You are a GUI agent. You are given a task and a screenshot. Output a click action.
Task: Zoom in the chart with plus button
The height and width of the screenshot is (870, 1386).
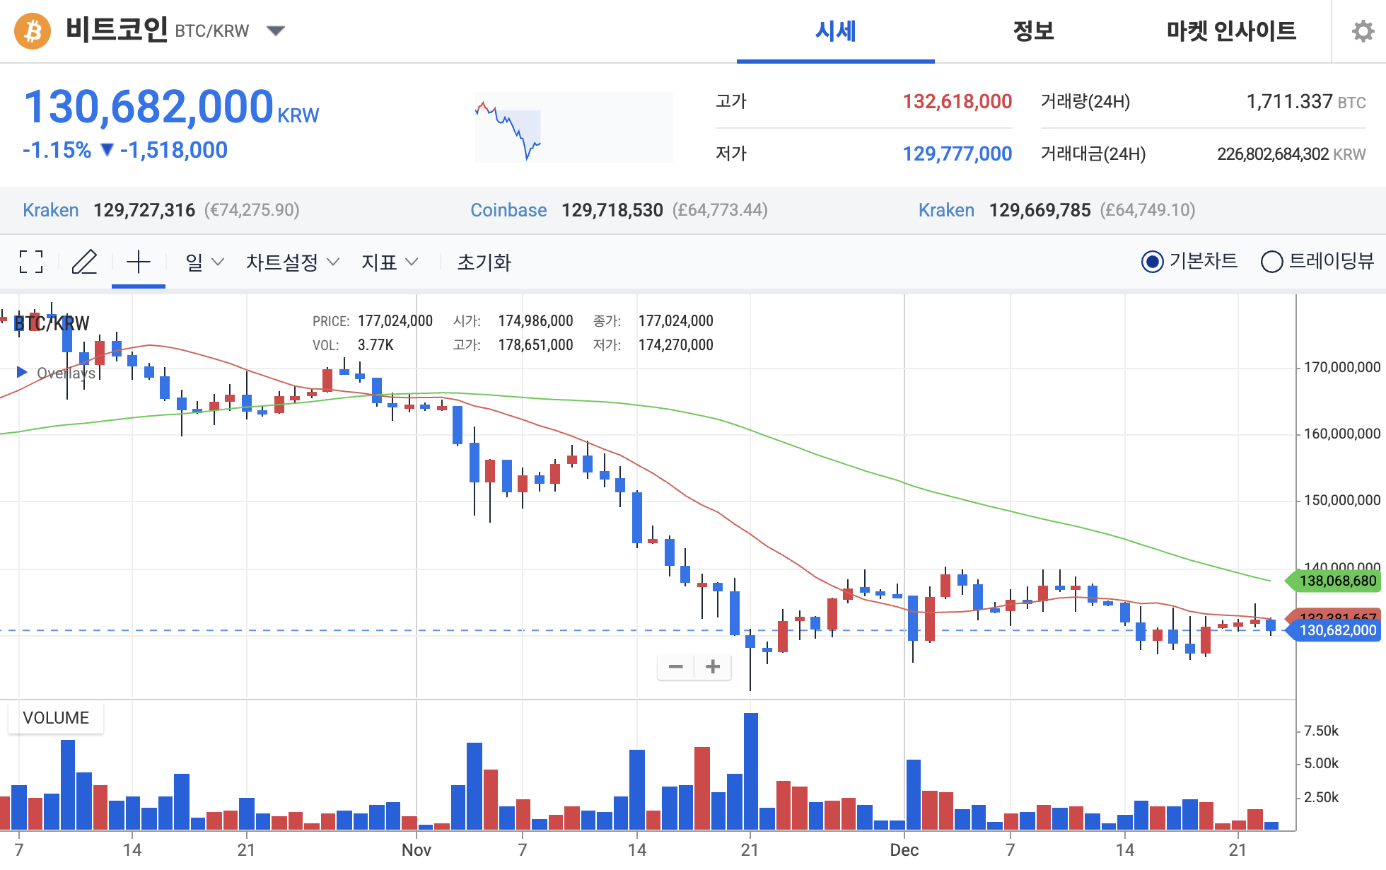(713, 666)
